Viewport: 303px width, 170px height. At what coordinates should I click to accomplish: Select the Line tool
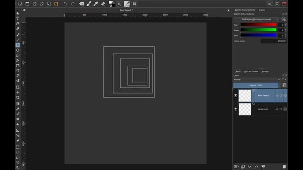[18, 40]
